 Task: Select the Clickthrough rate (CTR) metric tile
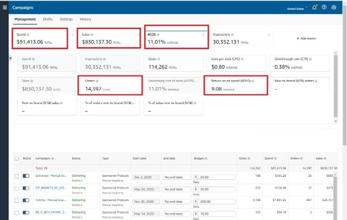coord(300,63)
